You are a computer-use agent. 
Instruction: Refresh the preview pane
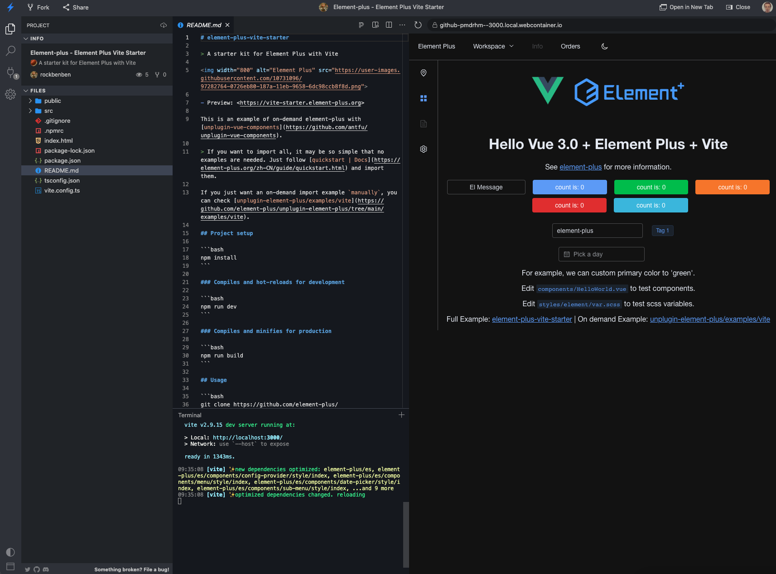click(417, 25)
